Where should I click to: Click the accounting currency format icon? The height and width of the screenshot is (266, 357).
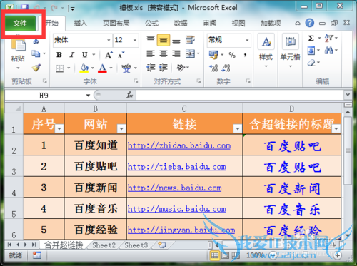click(x=213, y=55)
